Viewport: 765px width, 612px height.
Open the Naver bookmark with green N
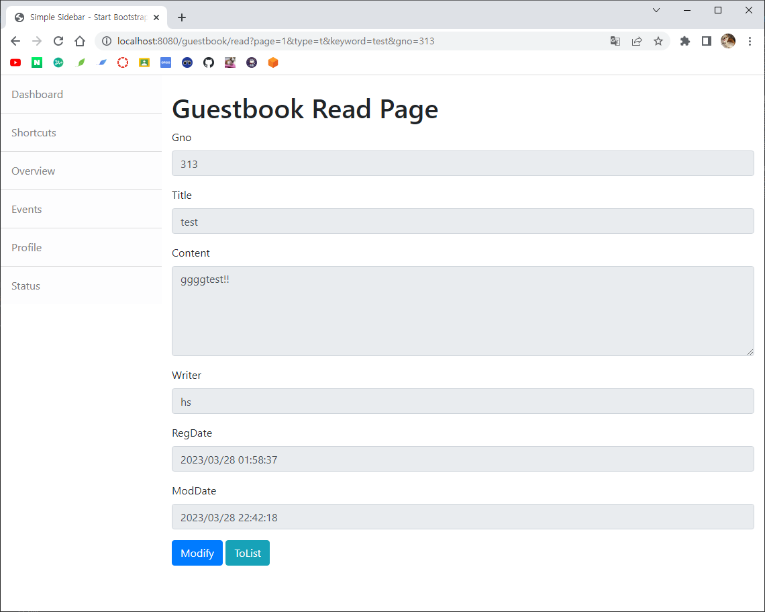[x=37, y=62]
